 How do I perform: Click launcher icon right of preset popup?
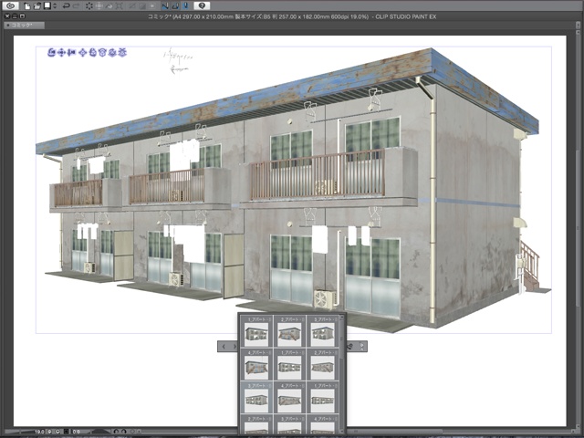350,347
